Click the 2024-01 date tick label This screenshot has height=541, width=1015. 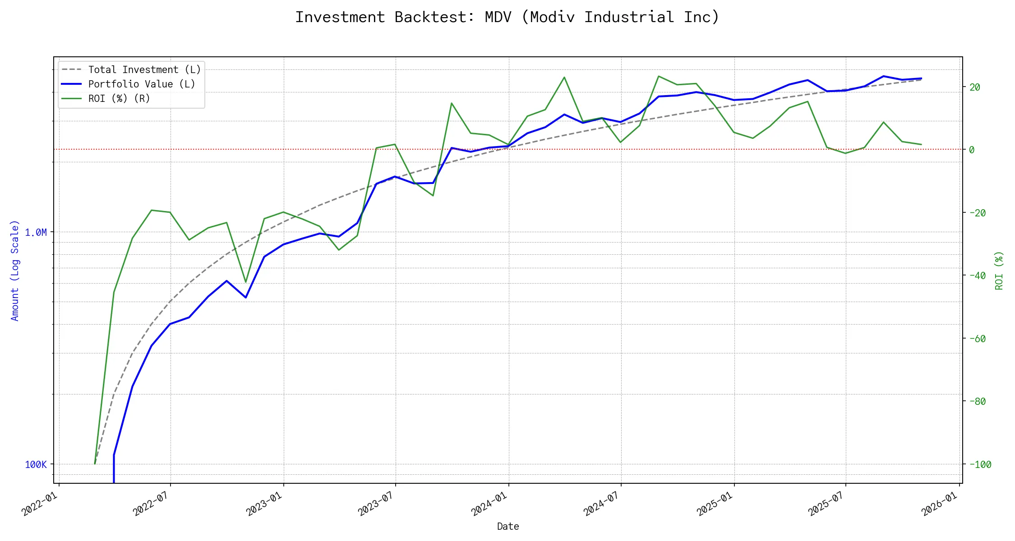click(x=489, y=504)
